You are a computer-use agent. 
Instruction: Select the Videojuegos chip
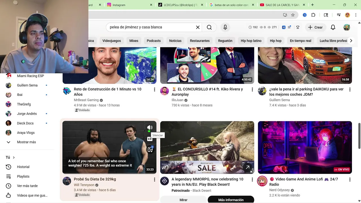click(x=112, y=41)
